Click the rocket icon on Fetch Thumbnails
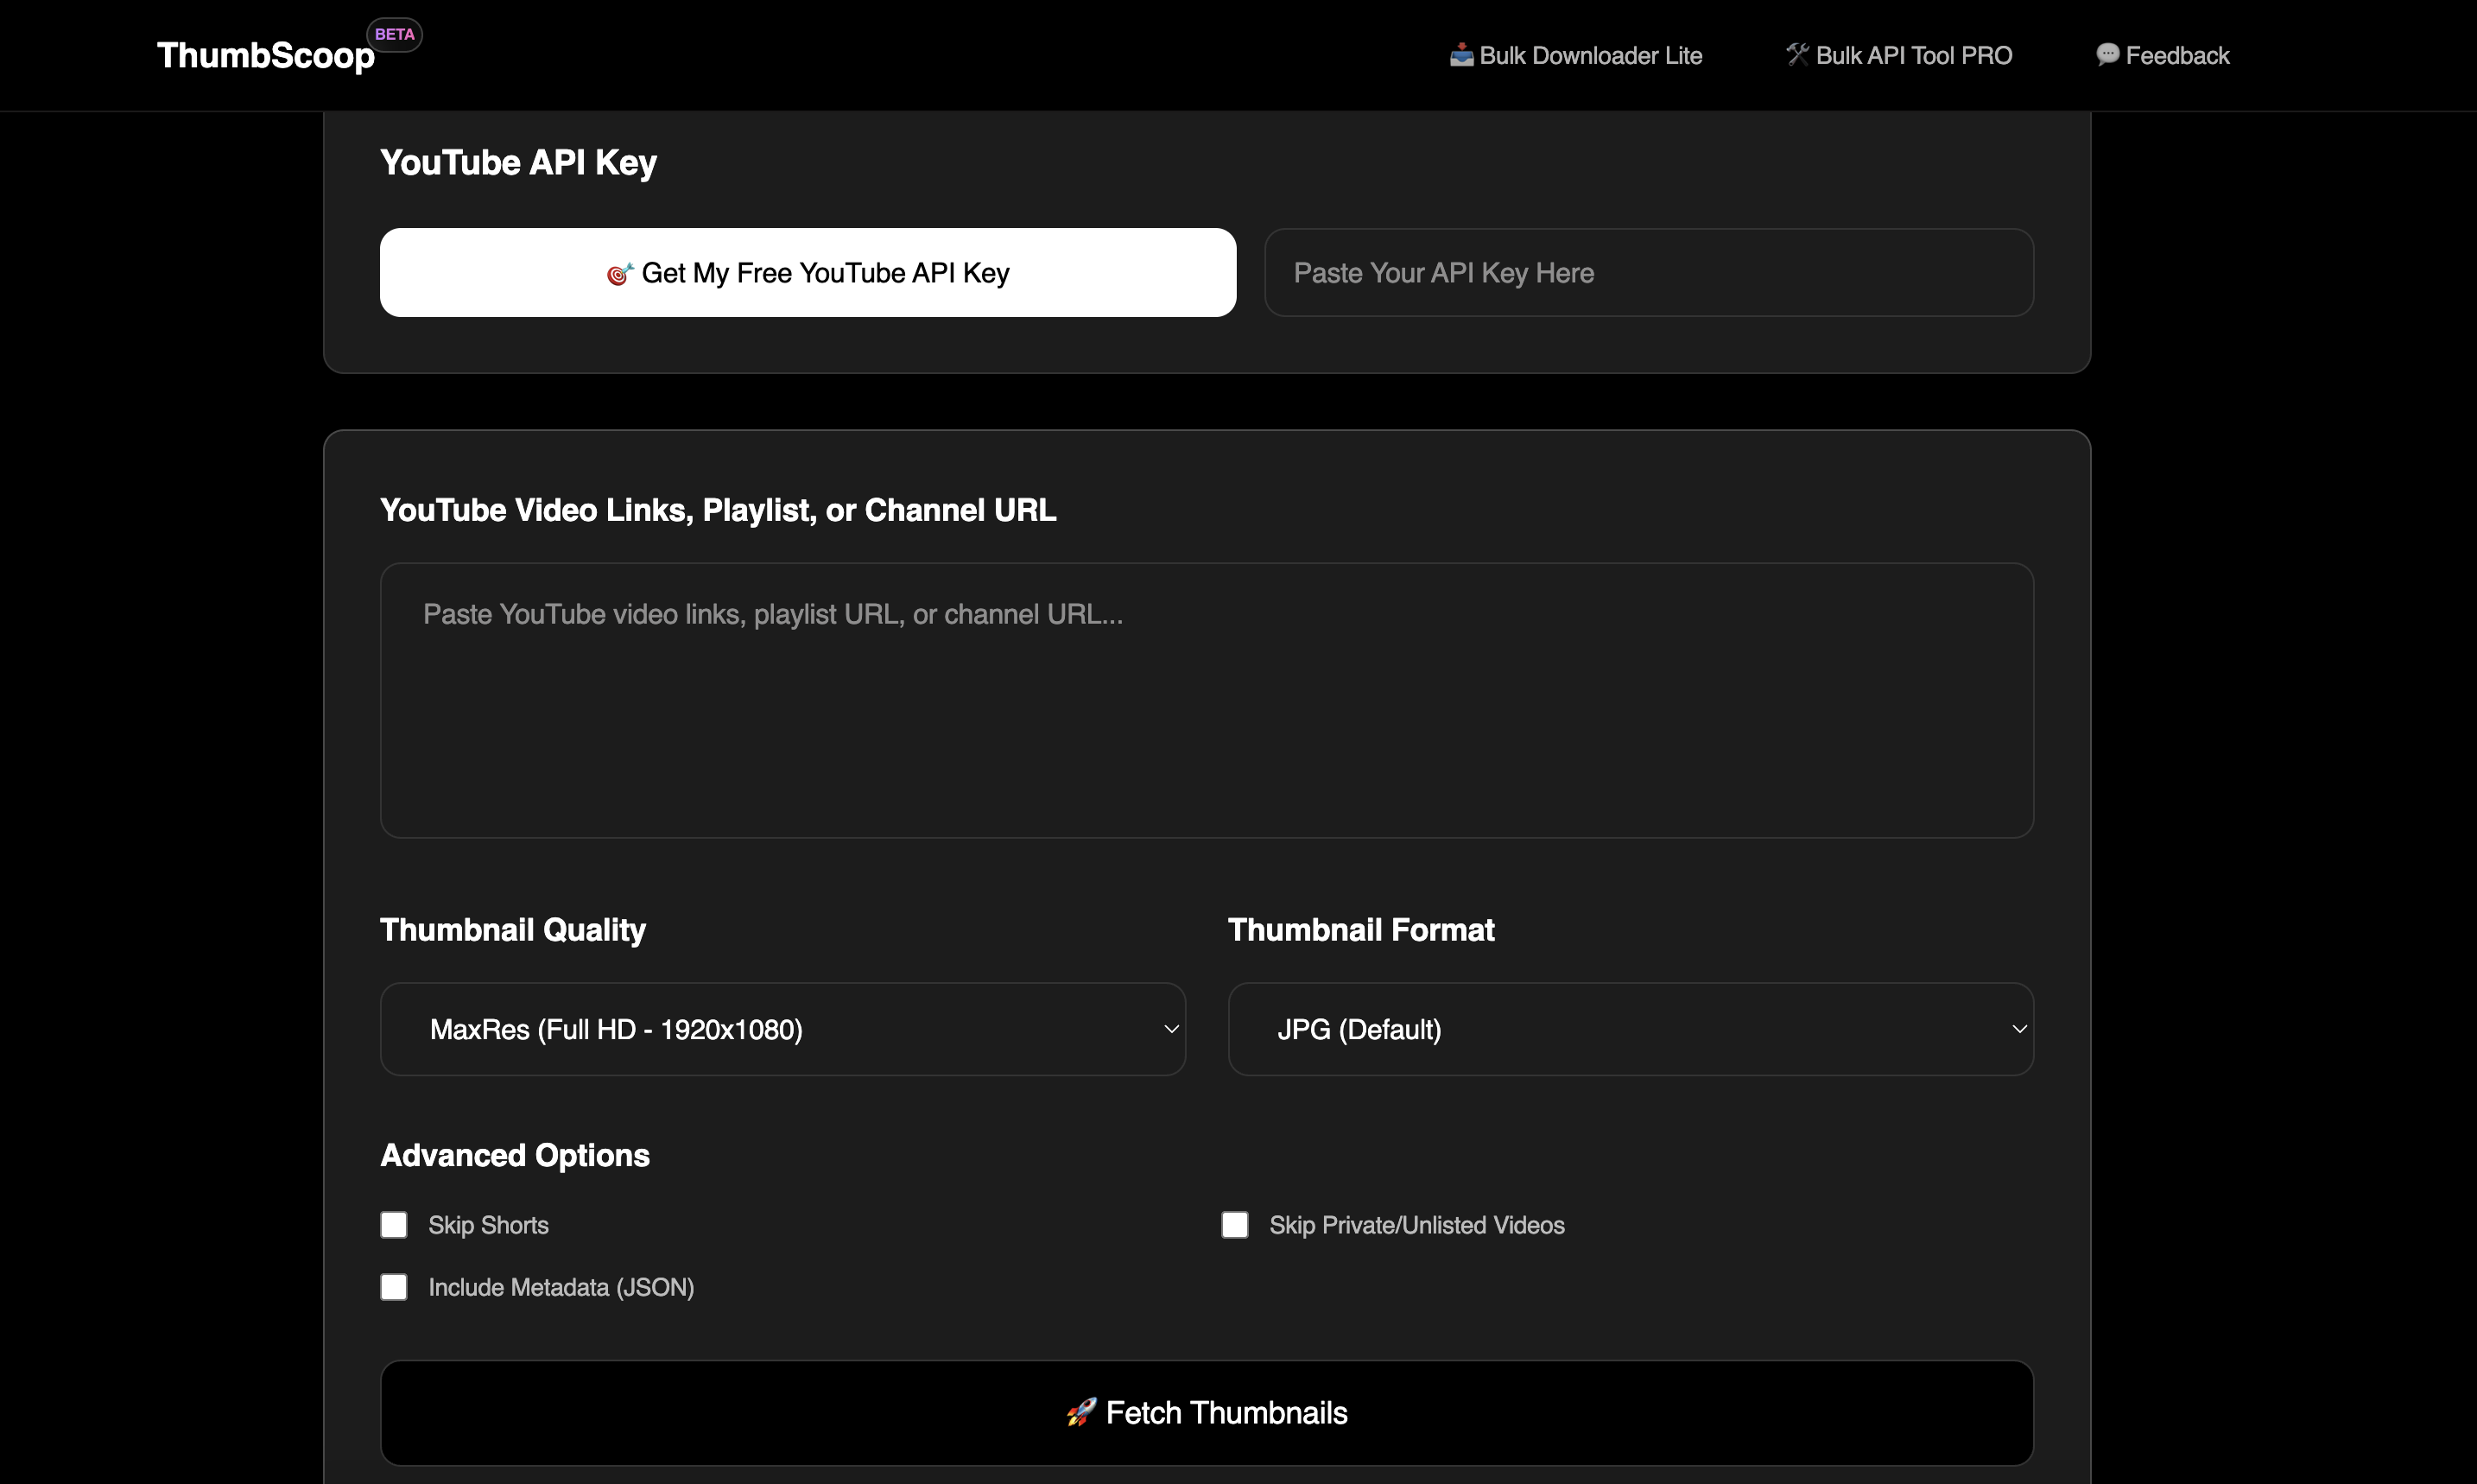This screenshot has height=1484, width=2477. (x=1081, y=1412)
